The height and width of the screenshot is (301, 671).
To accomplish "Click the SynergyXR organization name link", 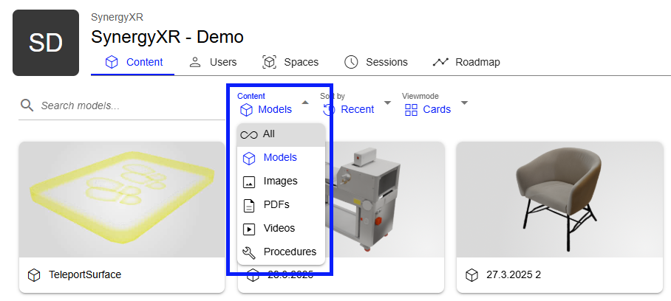I will [x=117, y=18].
